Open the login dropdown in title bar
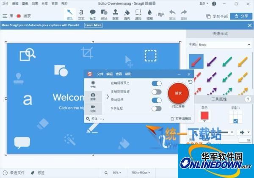The image size is (254, 178). (204, 3)
